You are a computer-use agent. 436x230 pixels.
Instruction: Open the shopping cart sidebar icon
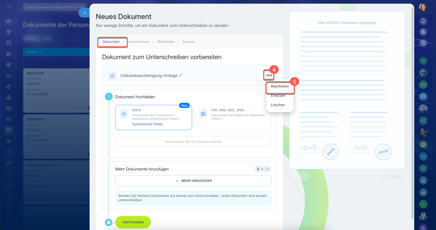click(9, 76)
